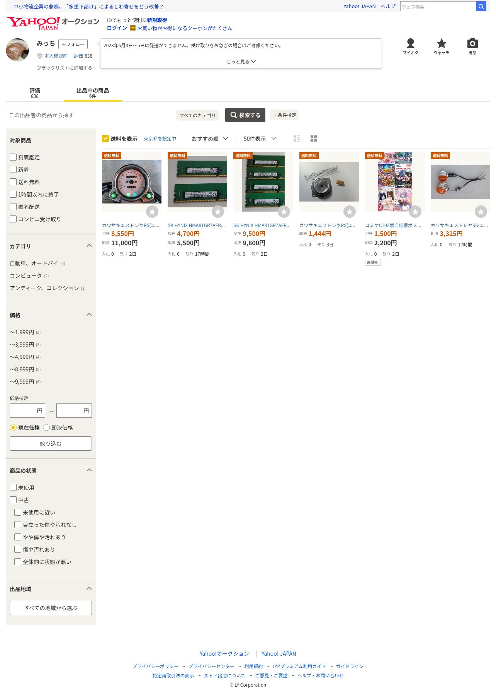Switch to the 評価 838 tab
The image size is (496, 694).
coord(35,93)
